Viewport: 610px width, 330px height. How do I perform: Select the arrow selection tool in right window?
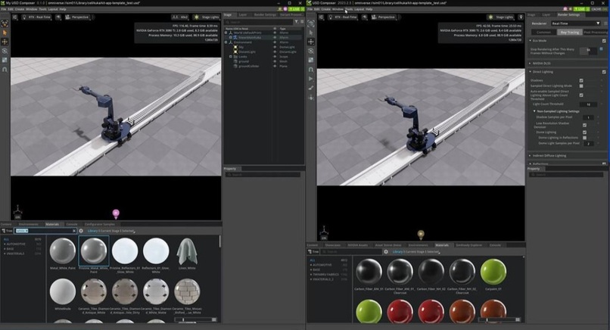[x=311, y=33]
